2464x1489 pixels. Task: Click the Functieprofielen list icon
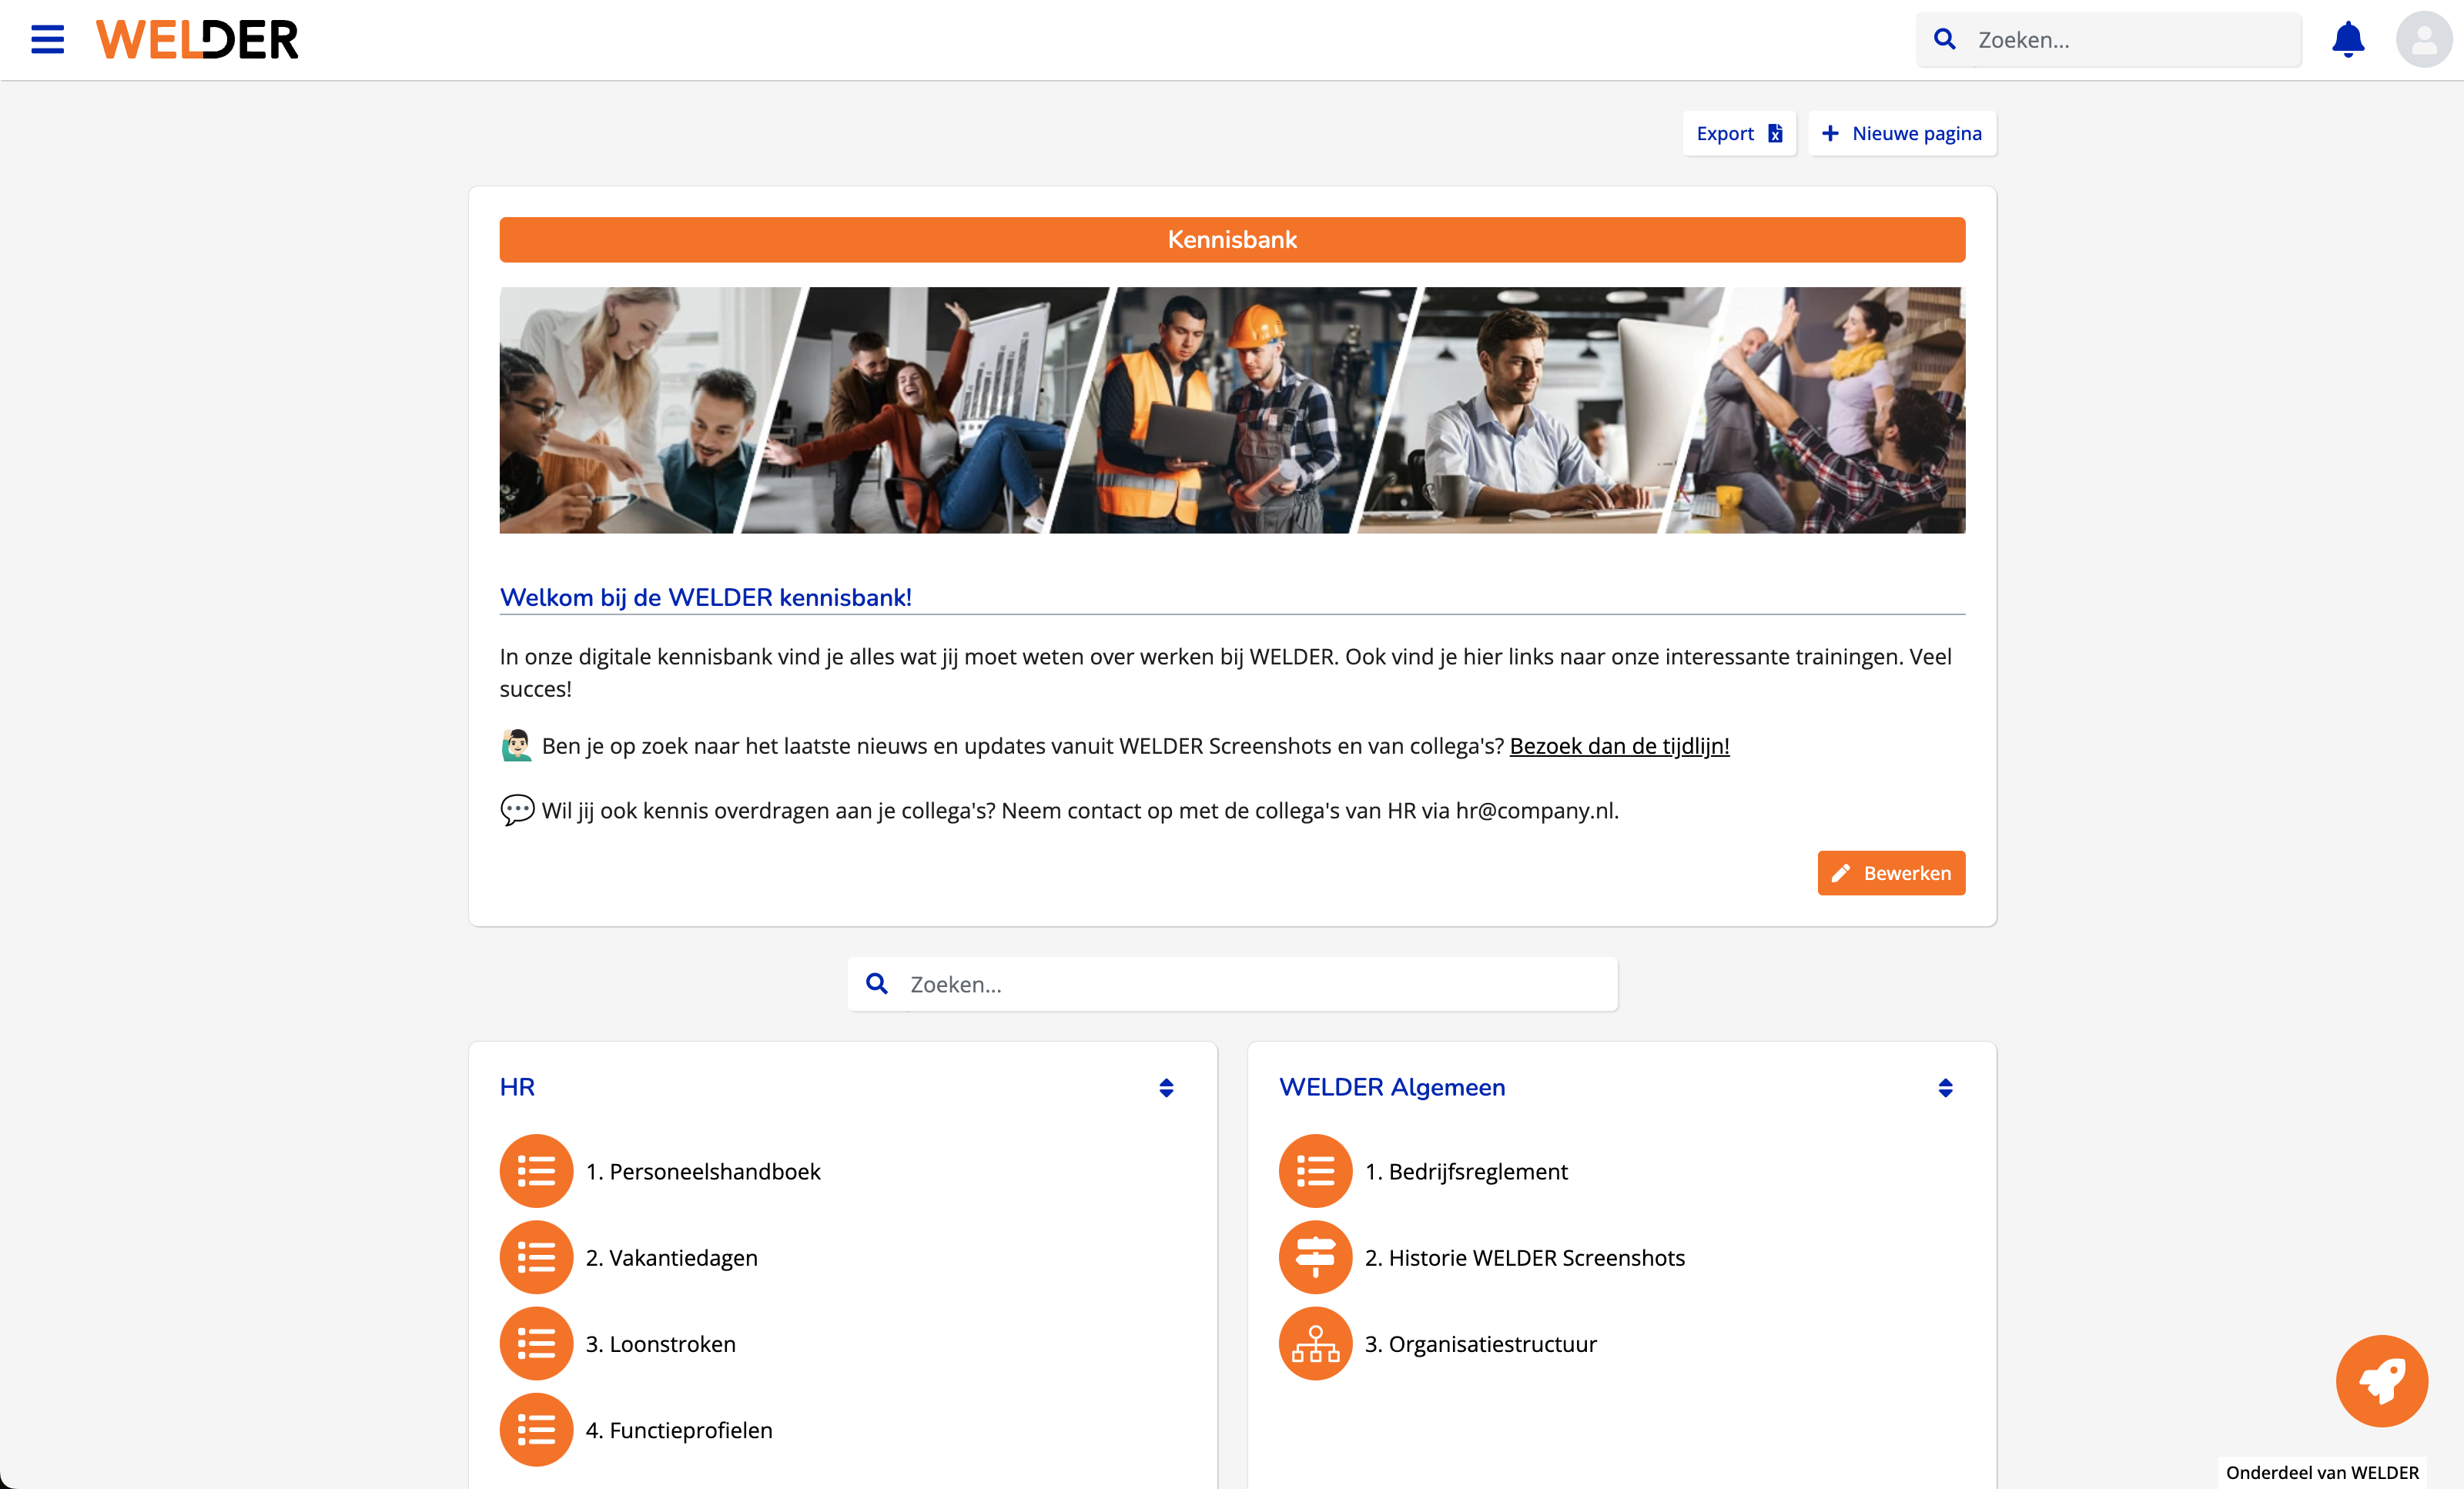click(536, 1429)
